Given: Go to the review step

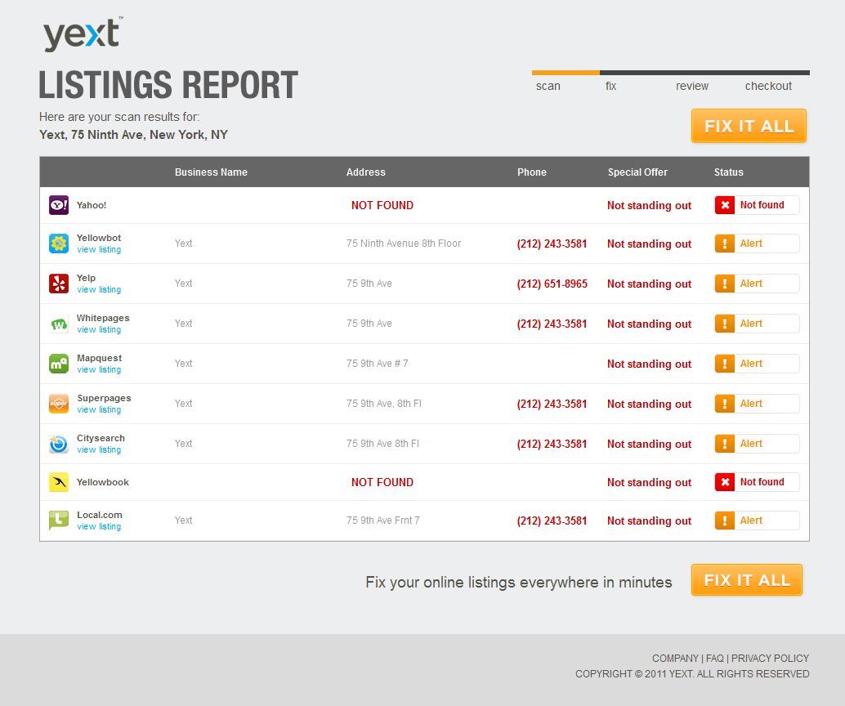Looking at the screenshot, I should (692, 87).
